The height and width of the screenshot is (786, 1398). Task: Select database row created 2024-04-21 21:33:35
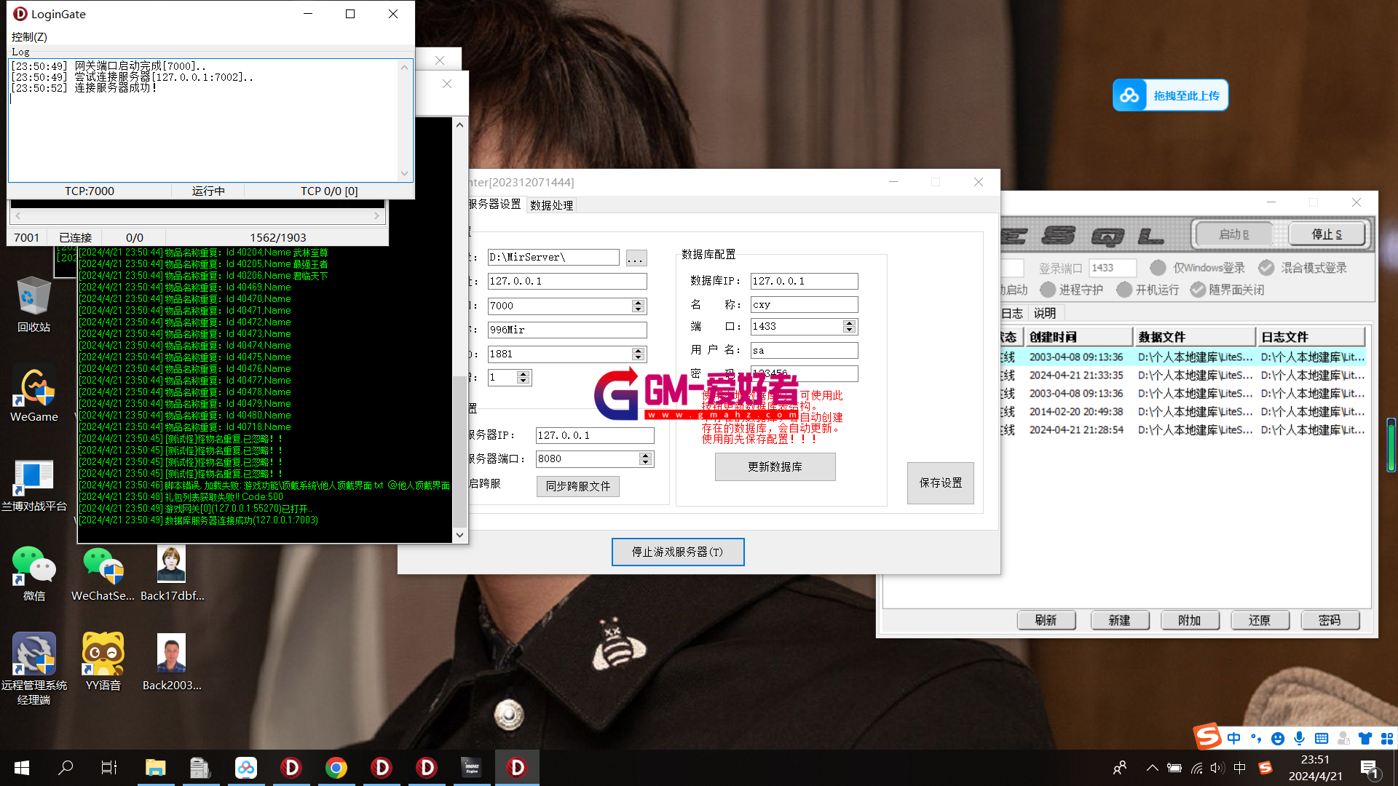click(1183, 376)
